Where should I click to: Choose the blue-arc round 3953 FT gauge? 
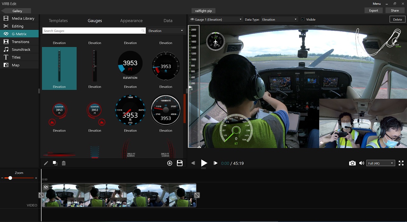pos(130,65)
